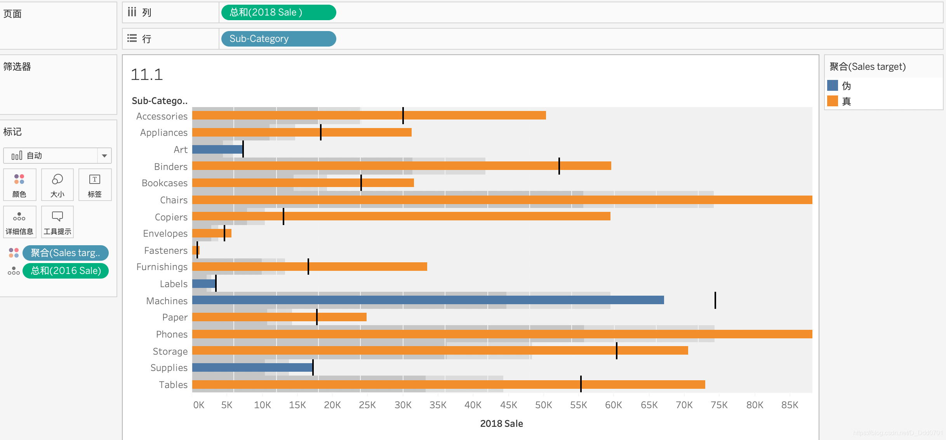Click the Labels row label
This screenshot has width=946, height=440.
tap(174, 284)
